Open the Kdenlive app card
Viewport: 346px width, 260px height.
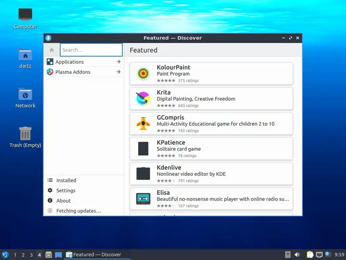pyautogui.click(x=211, y=174)
